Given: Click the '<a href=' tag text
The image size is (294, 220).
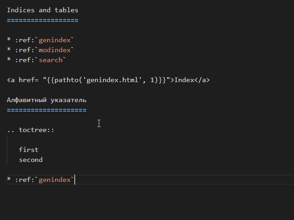Looking at the screenshot, I should [23, 80].
